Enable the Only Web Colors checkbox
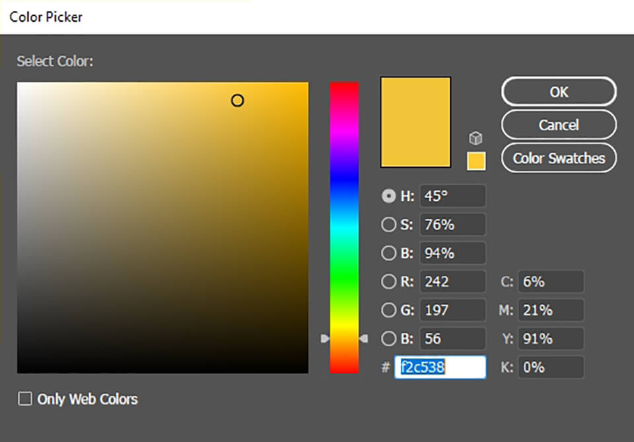 click(25, 399)
